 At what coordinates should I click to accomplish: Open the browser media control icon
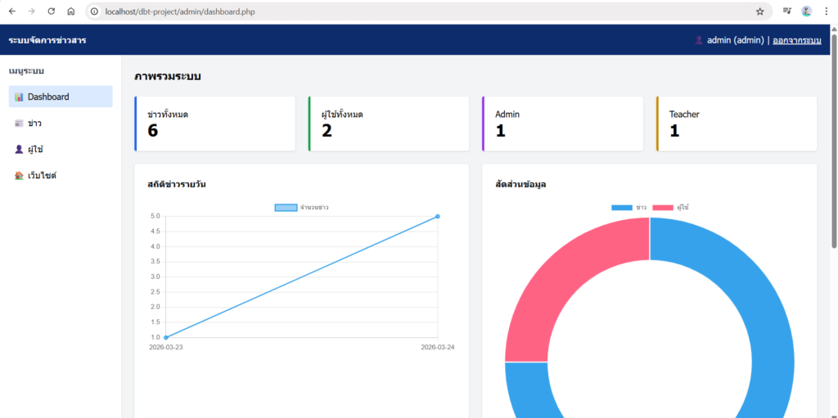(786, 11)
